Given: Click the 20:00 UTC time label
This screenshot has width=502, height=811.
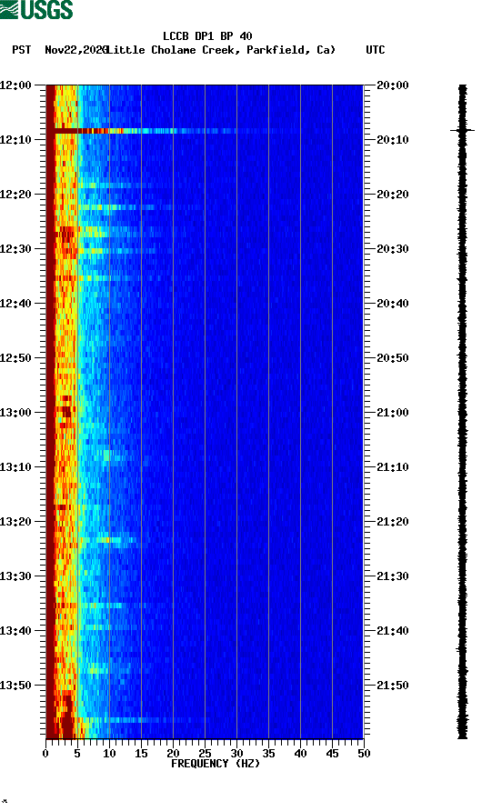Looking at the screenshot, I should pyautogui.click(x=393, y=85).
